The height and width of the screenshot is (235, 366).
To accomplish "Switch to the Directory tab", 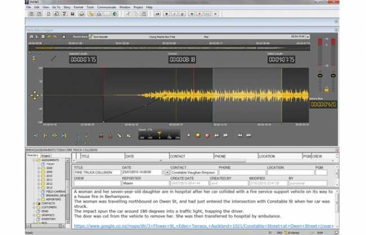I will click(33, 155).
